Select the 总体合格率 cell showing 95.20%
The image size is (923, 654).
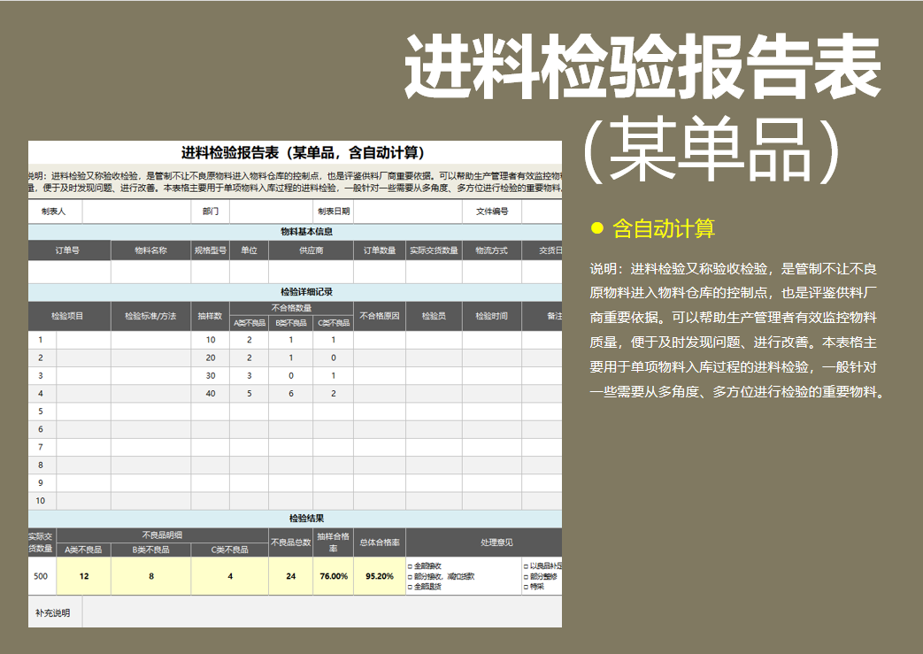point(380,576)
